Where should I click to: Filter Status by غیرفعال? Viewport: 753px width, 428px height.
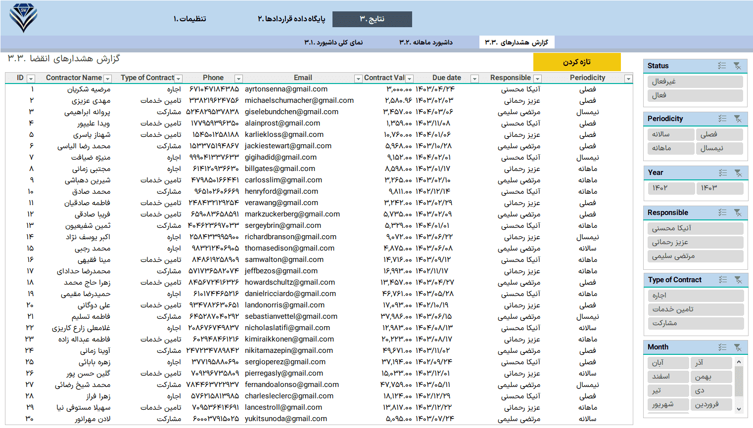click(695, 81)
